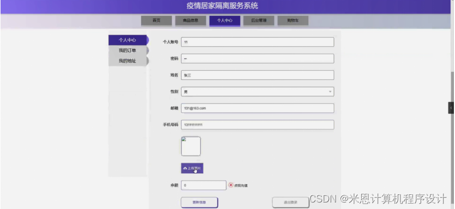Focus the 密码 password field
This screenshot has height=209, width=455.
pyautogui.click(x=258, y=58)
